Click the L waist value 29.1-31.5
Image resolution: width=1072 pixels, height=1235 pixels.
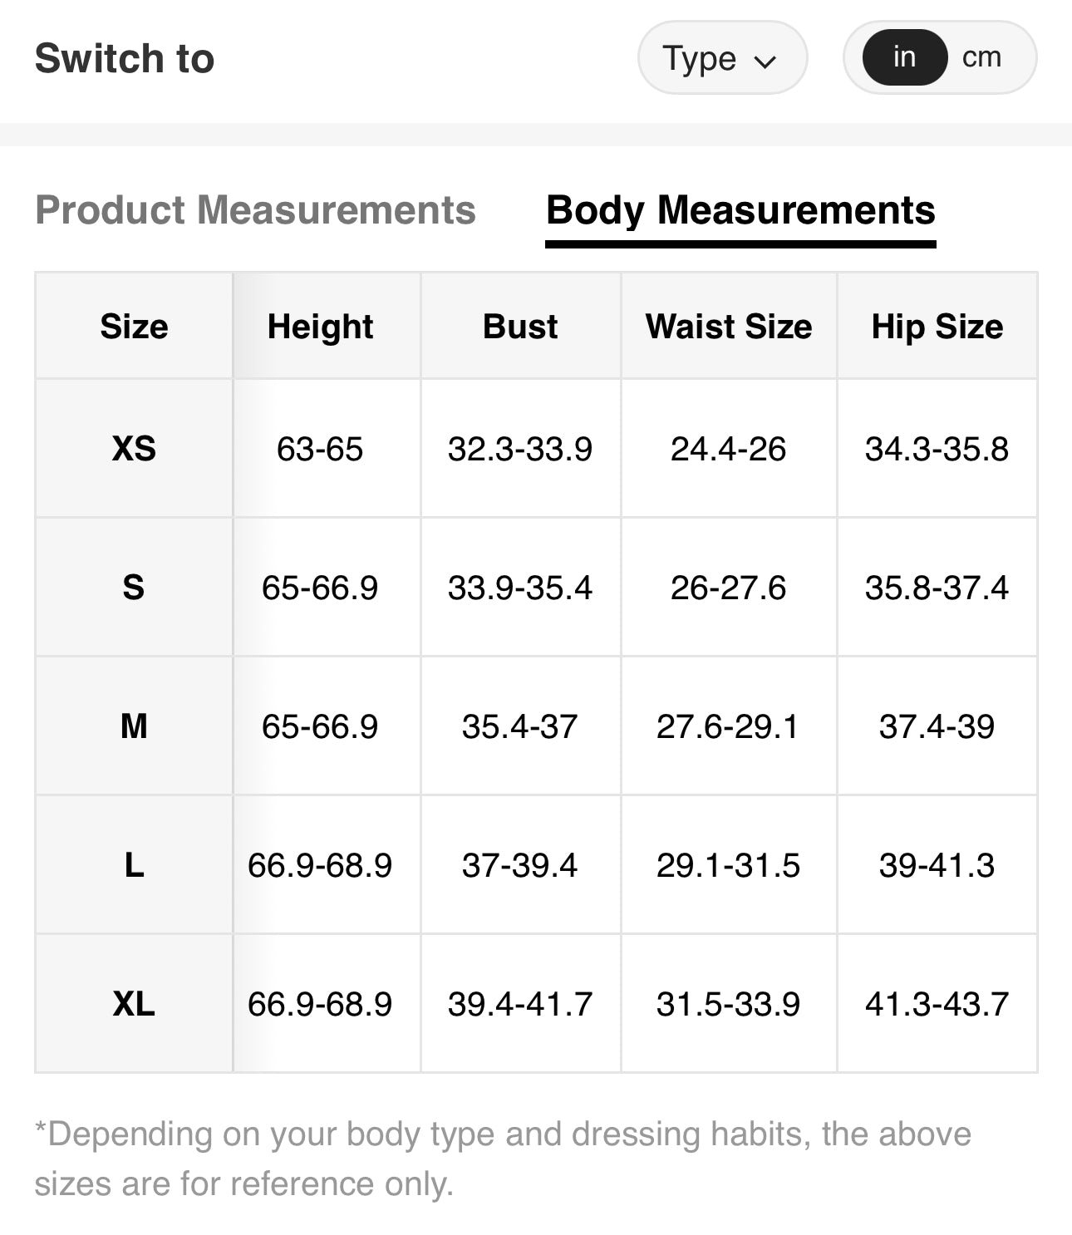(x=729, y=865)
